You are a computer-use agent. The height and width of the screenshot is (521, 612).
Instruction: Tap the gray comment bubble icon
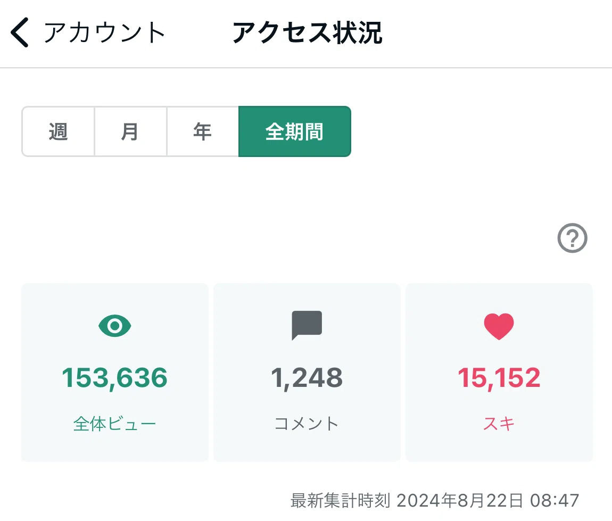pyautogui.click(x=307, y=326)
